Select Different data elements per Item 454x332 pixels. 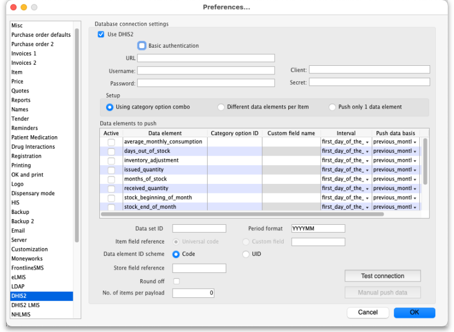(221, 107)
